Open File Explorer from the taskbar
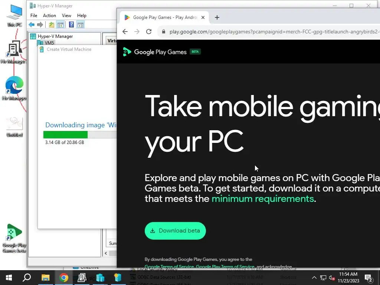The width and height of the screenshot is (380, 285). 45,278
